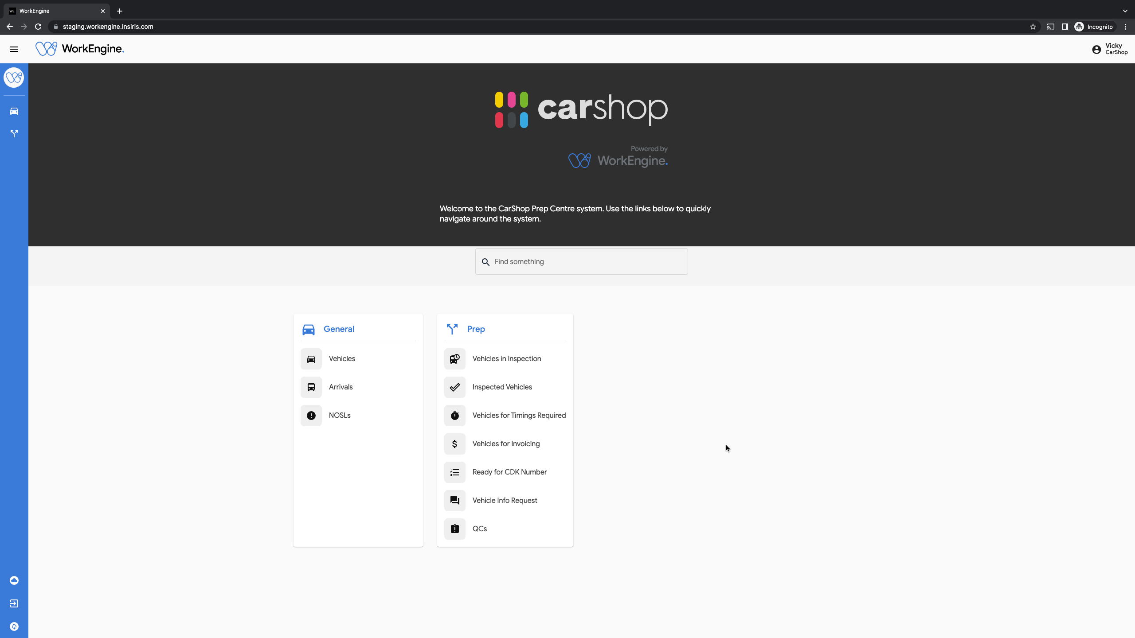Image resolution: width=1135 pixels, height=638 pixels.
Task: Open Vehicle Info Request
Action: click(505, 501)
